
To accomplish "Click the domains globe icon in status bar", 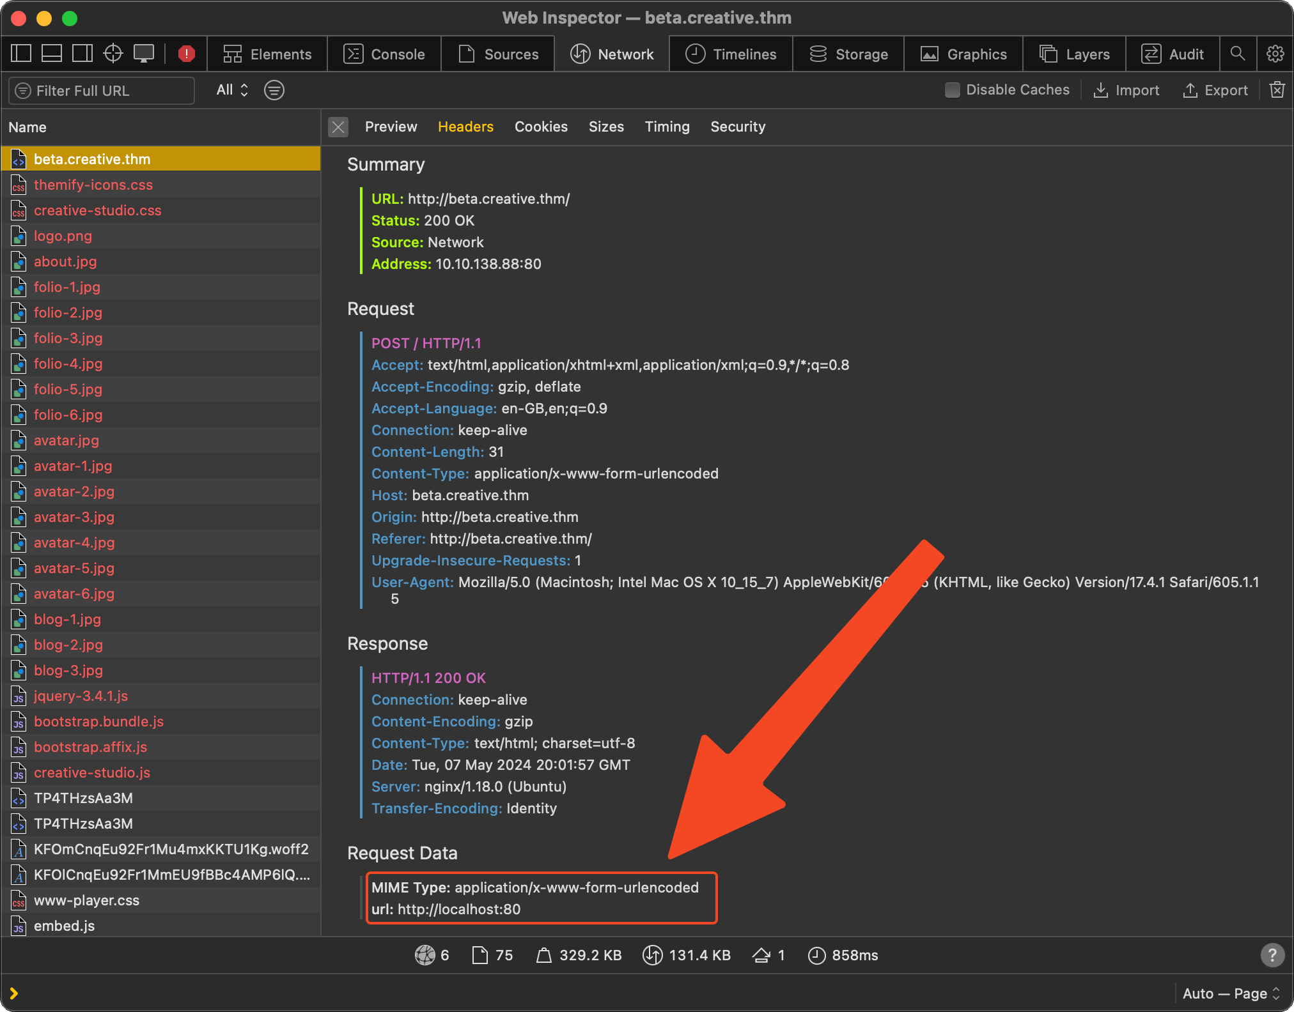I will 425,955.
